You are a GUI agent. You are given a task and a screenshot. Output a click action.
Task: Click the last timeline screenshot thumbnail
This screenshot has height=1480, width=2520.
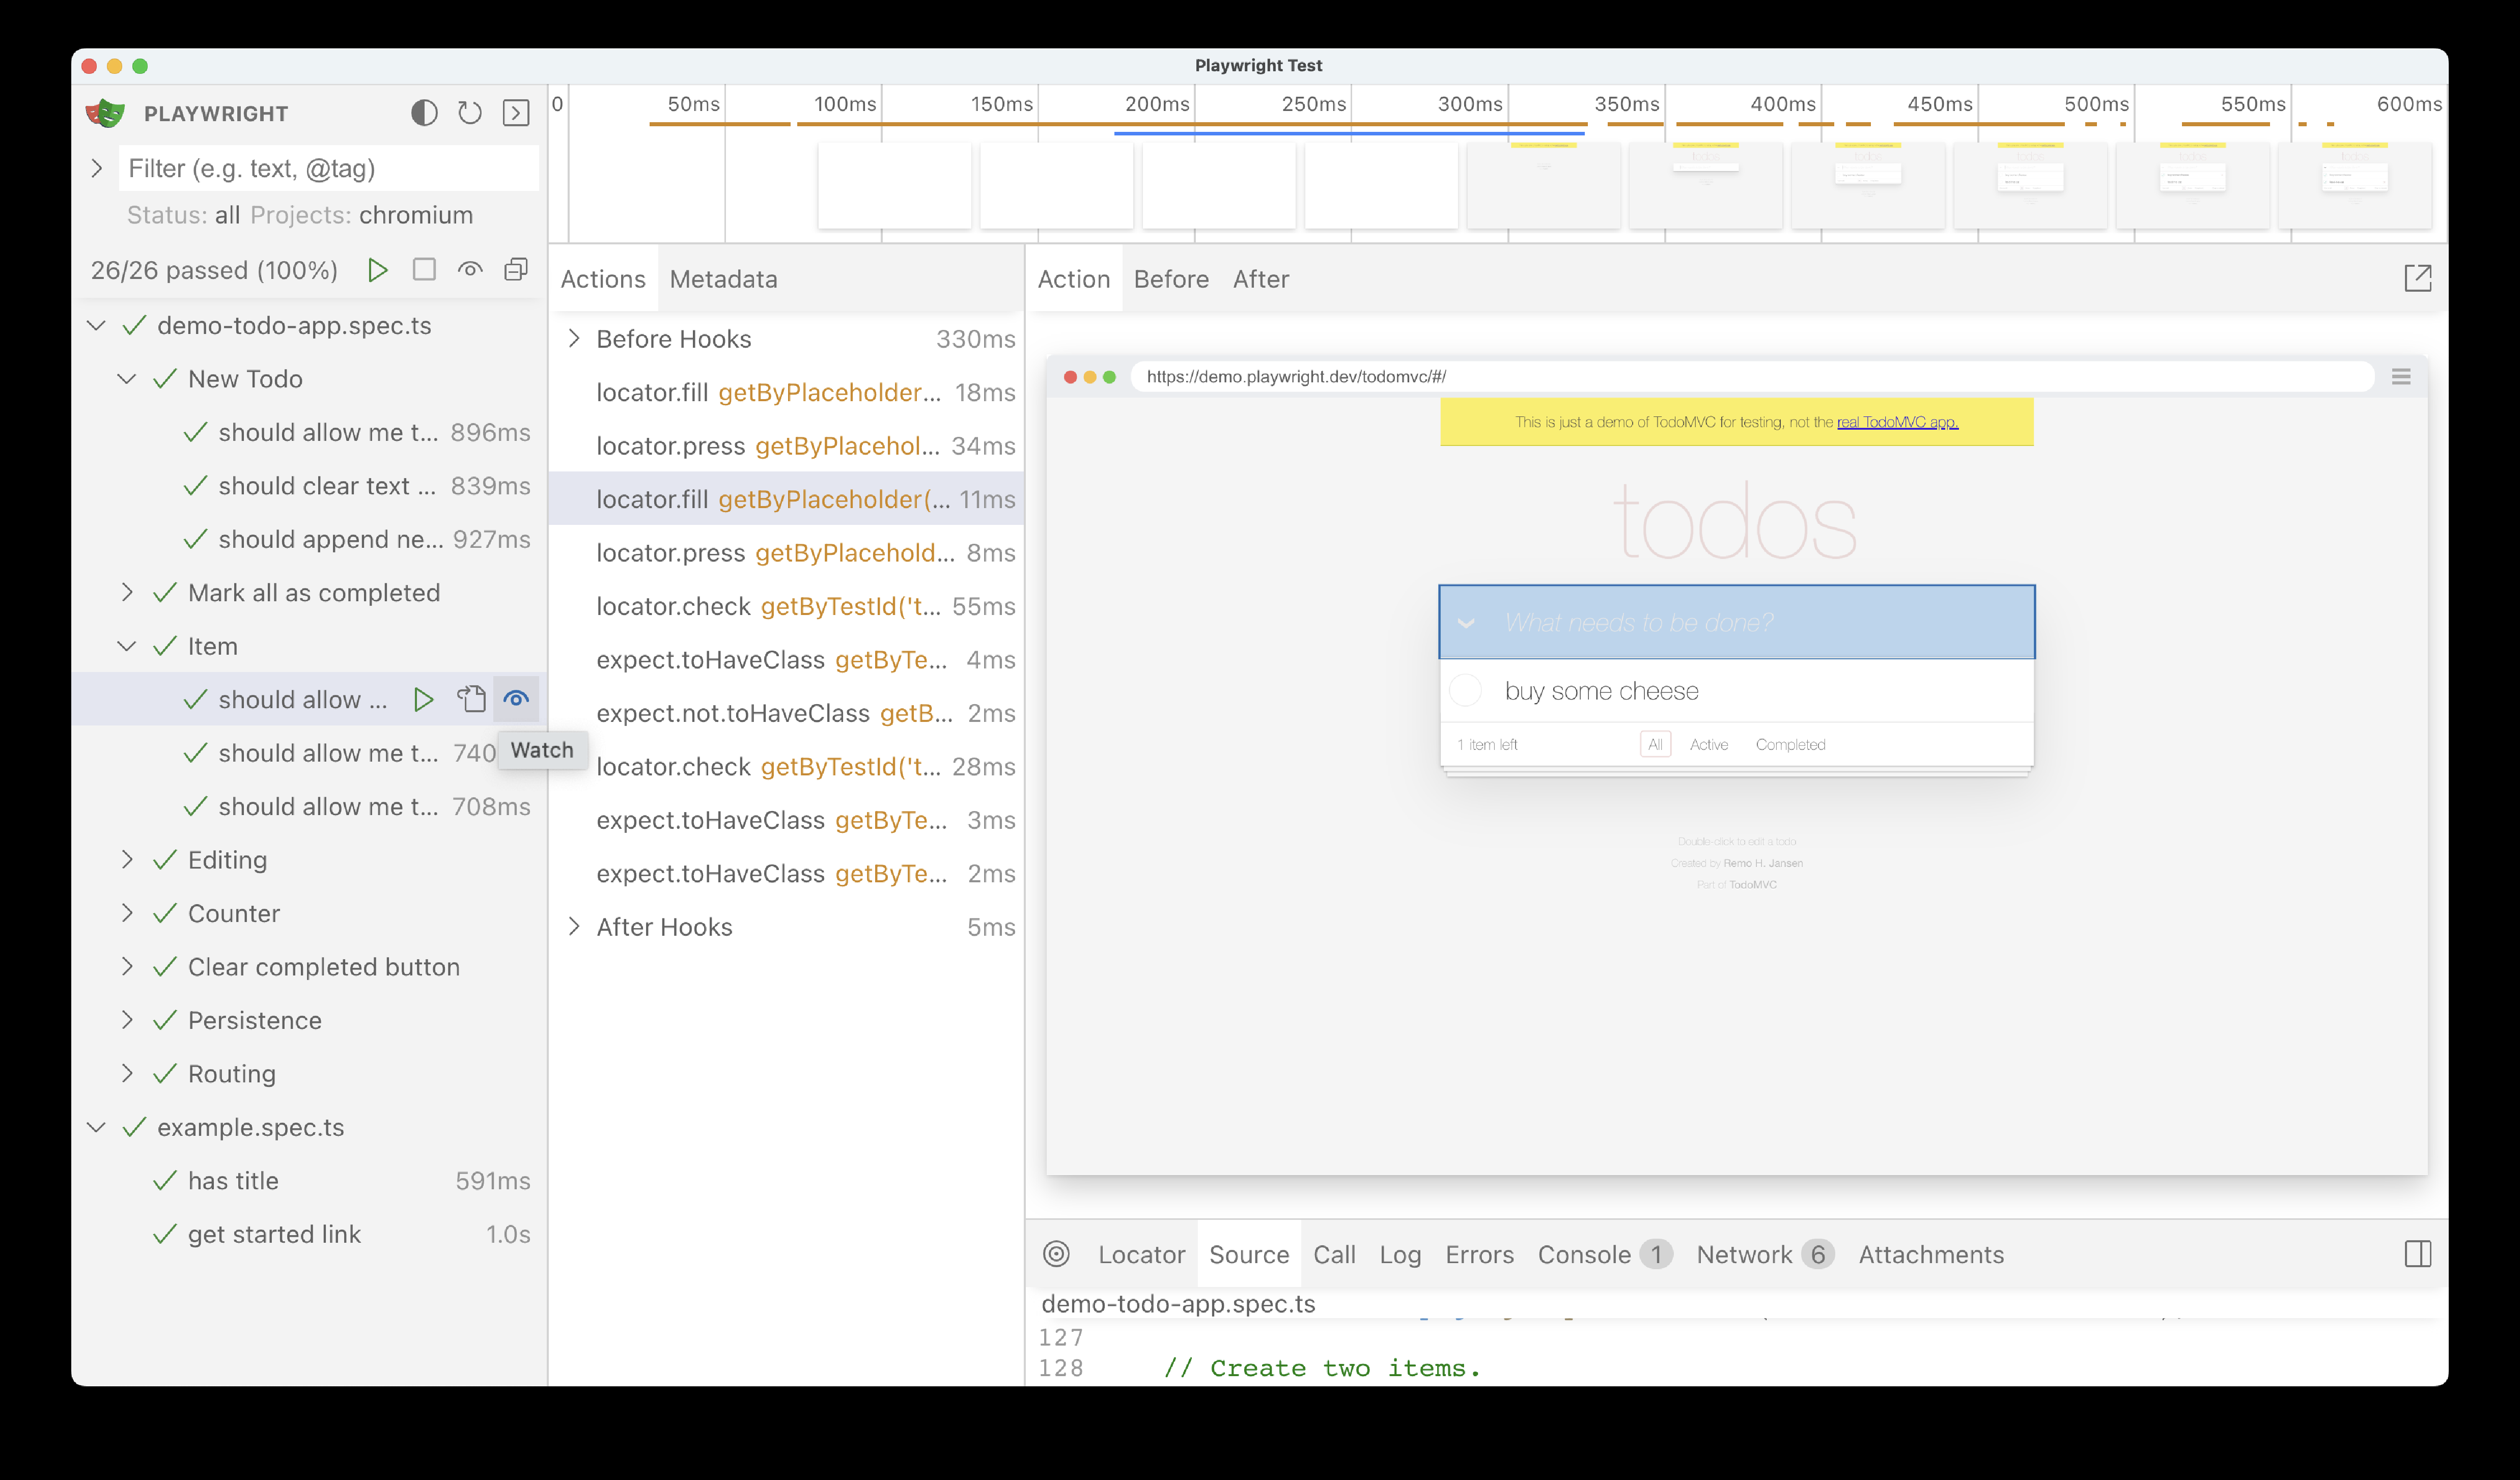2354,186
